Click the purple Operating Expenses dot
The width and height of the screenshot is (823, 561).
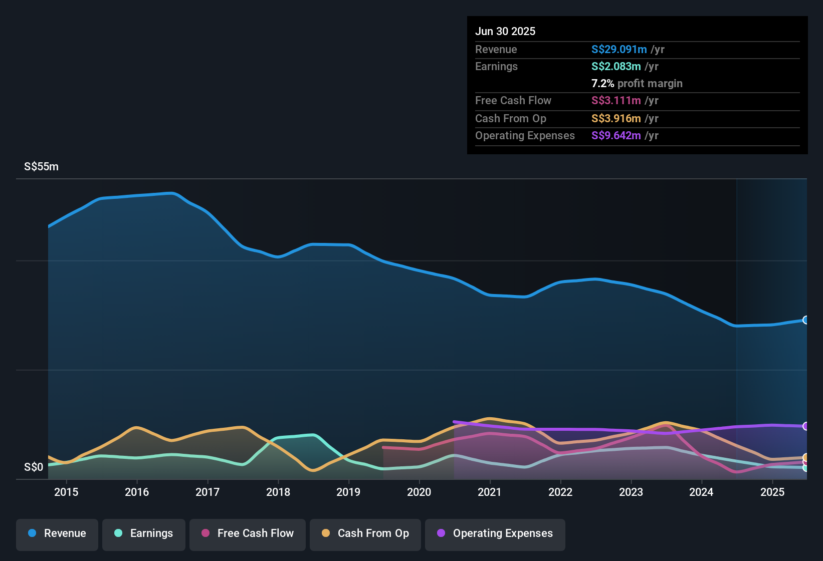click(x=441, y=533)
